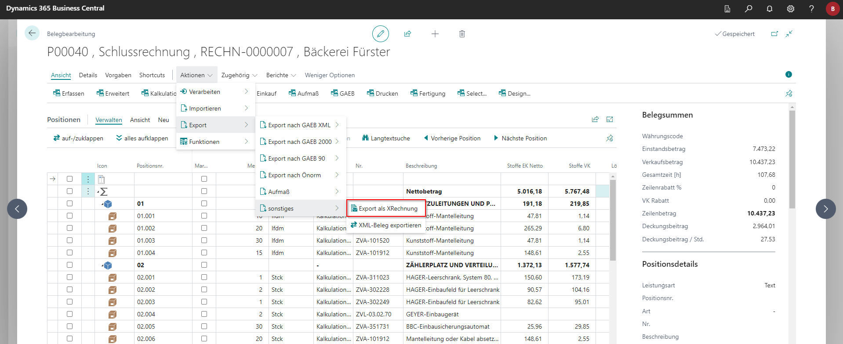
Task: Click the Langtextsuche action
Action: [386, 138]
